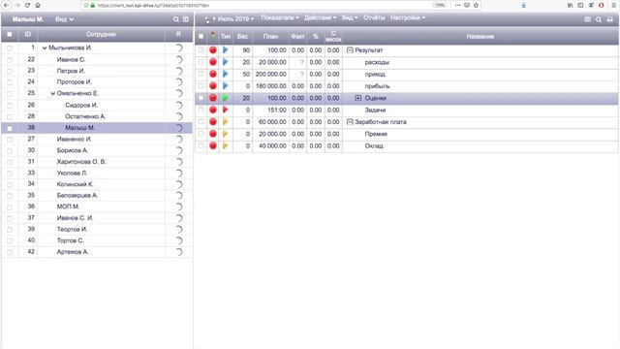Open the Настройки dropdown menu
The width and height of the screenshot is (620, 349).
pyautogui.click(x=408, y=17)
